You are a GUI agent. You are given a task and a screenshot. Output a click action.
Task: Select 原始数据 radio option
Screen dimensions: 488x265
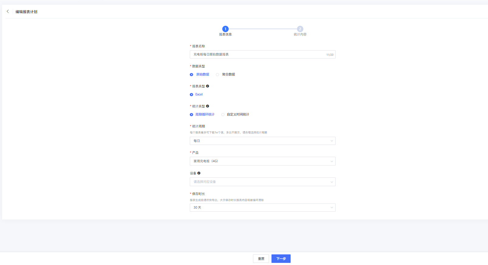[x=192, y=75]
